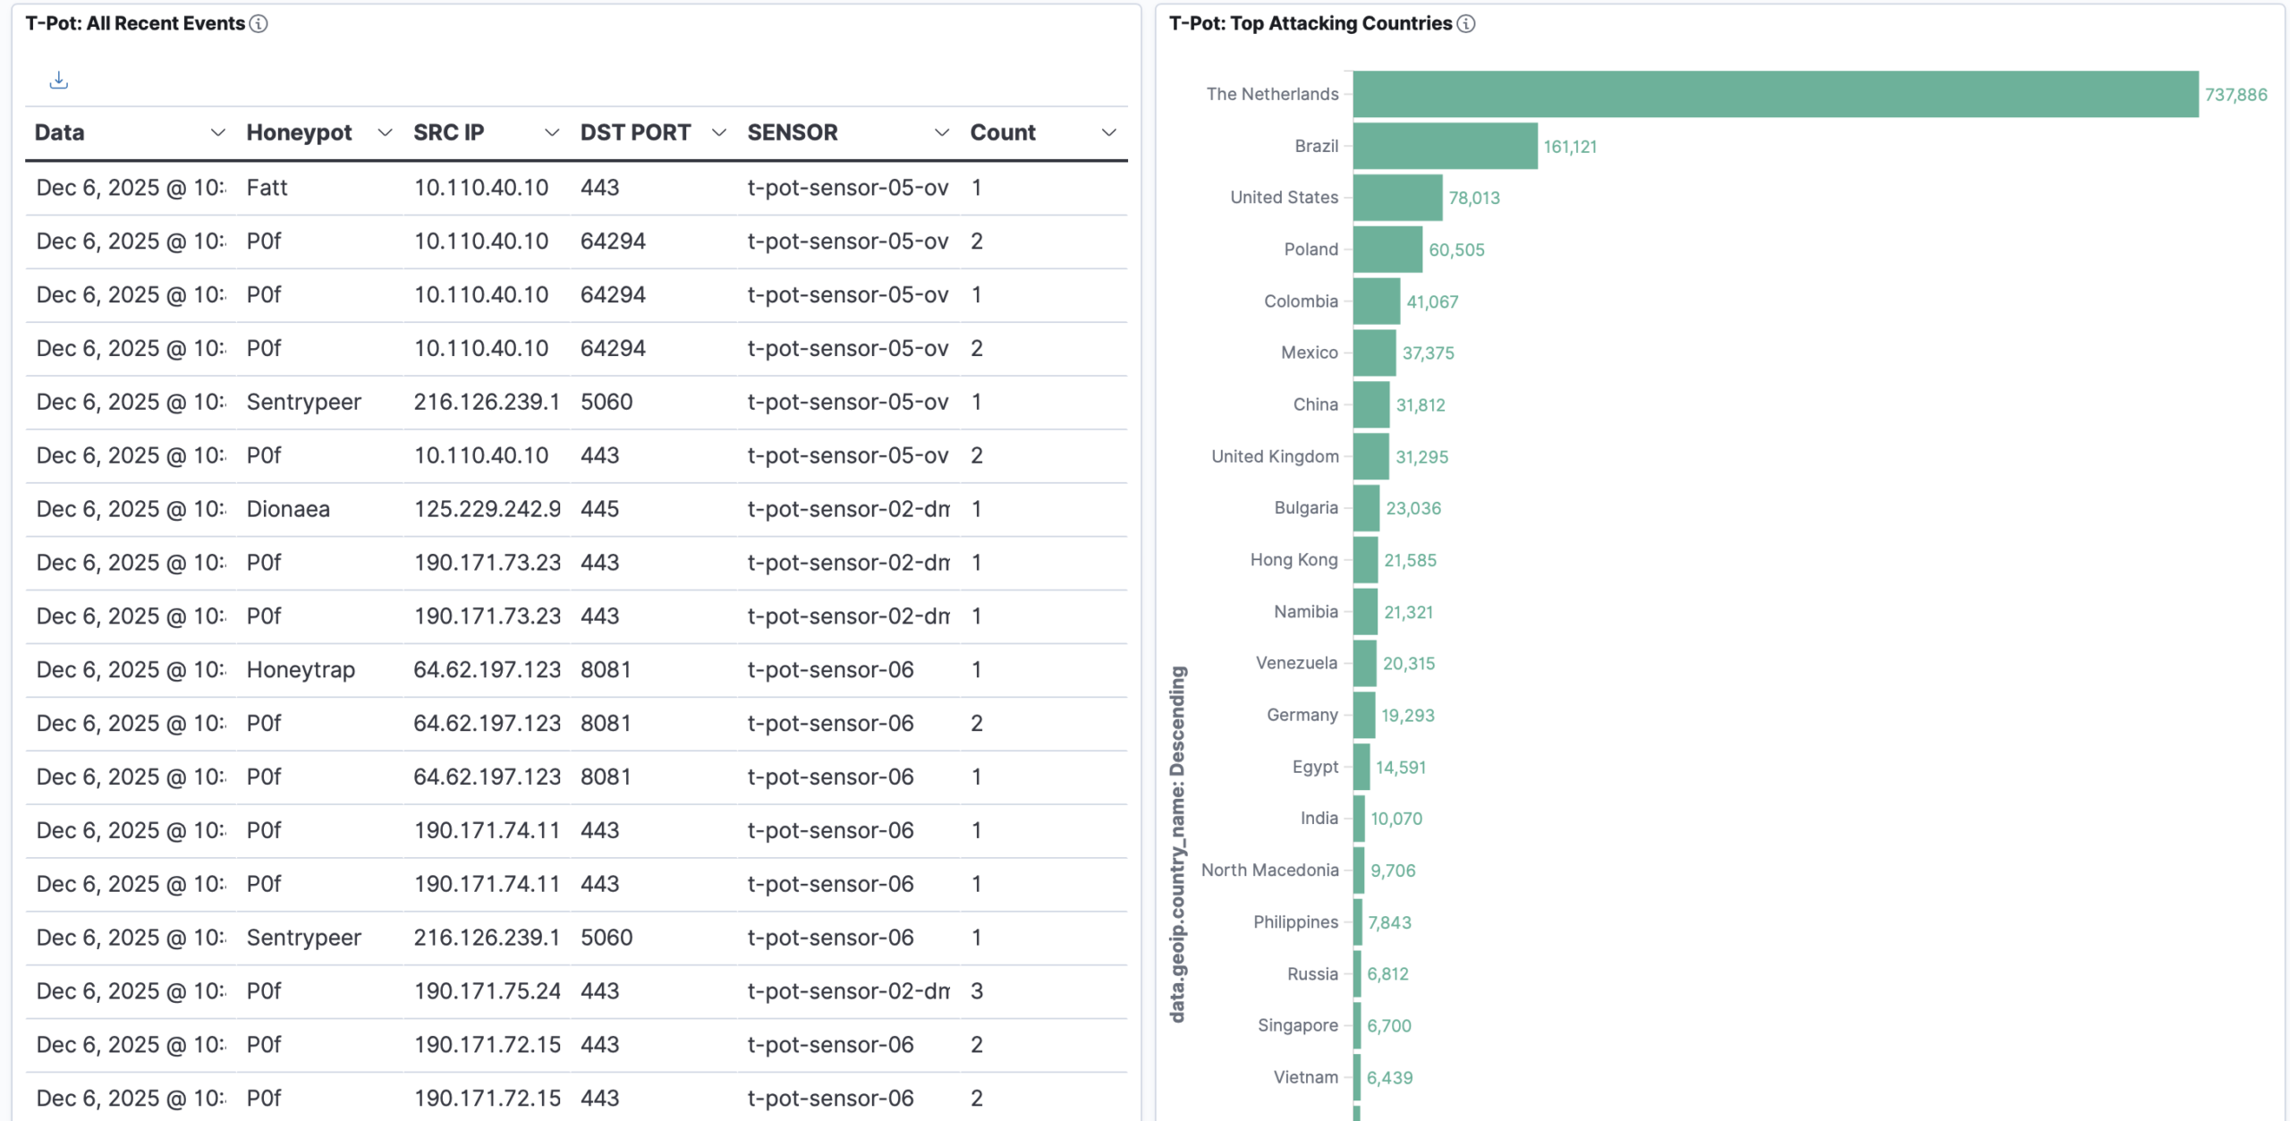2290x1121 pixels.
Task: Click the SENSOR column header label
Action: pyautogui.click(x=792, y=133)
